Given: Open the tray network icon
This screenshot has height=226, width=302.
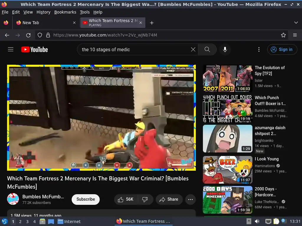Looking at the screenshot, I should click(268, 221).
